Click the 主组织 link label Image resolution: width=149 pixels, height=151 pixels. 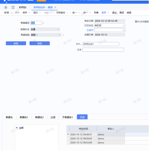pyautogui.click(x=90, y=30)
